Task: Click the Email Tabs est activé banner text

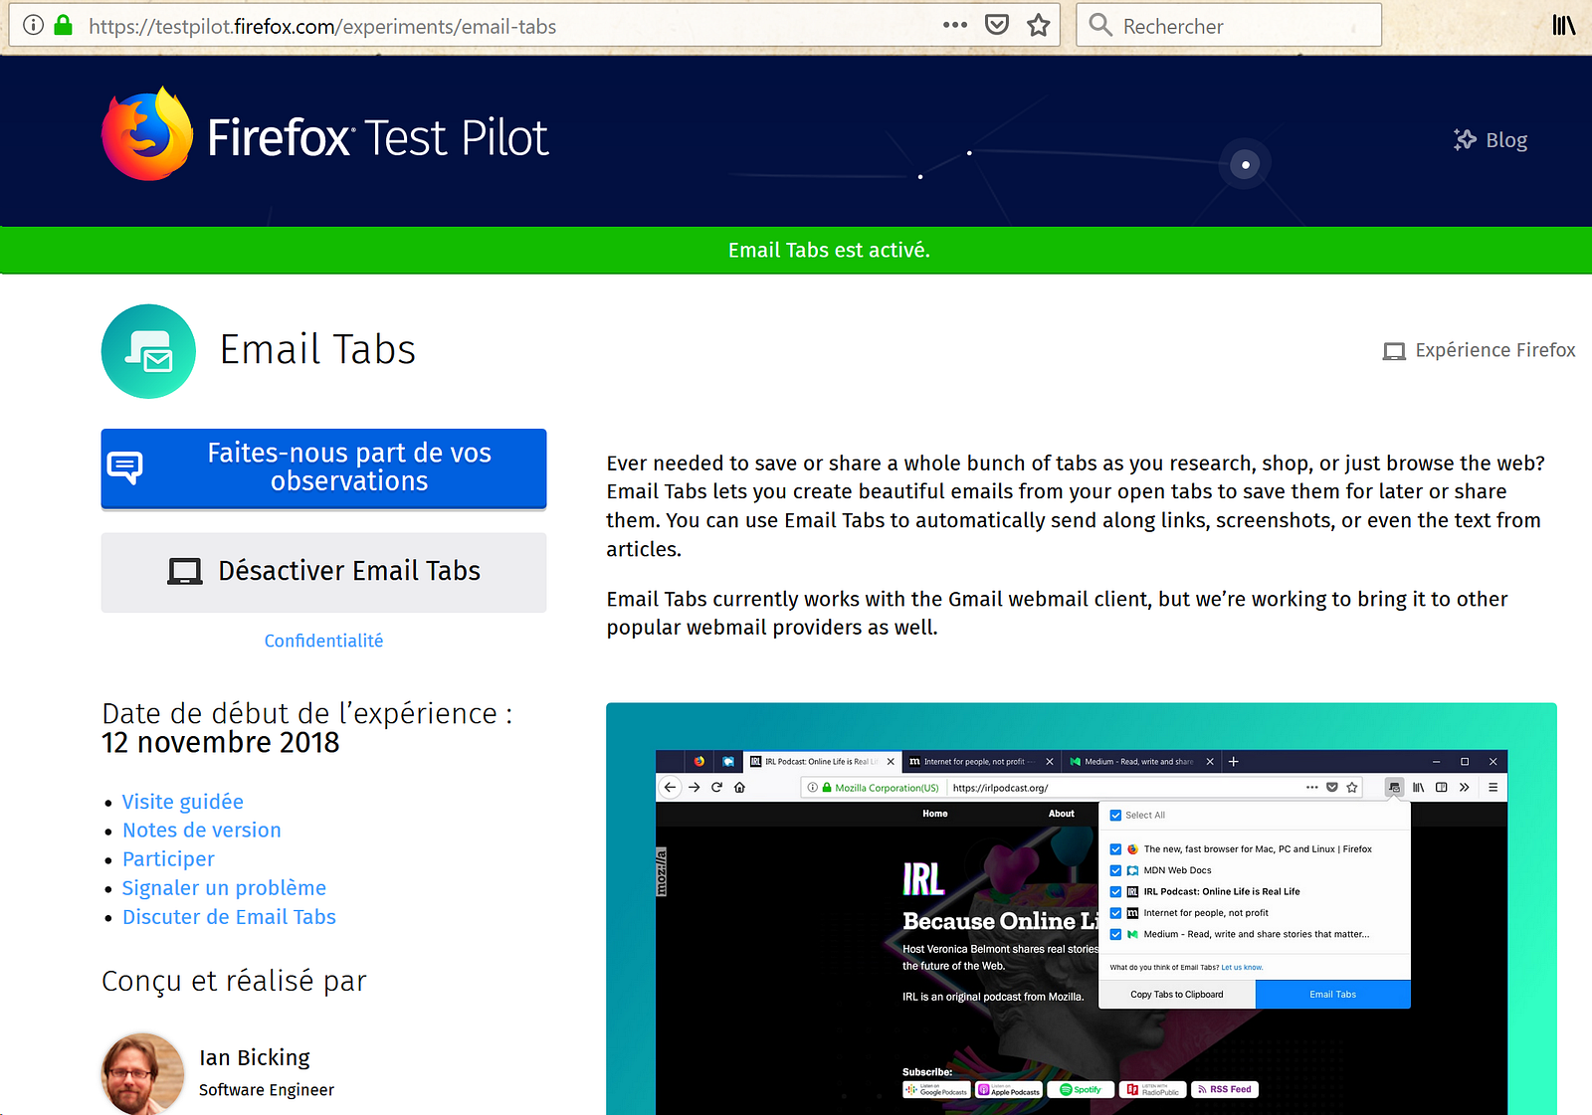Action: [829, 251]
